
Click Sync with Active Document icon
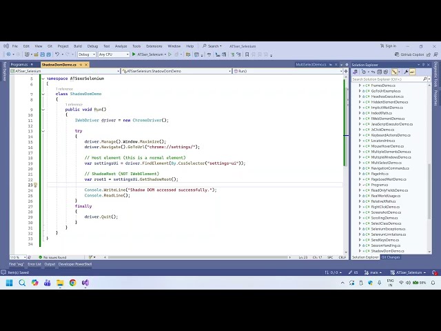pyautogui.click(x=373, y=72)
